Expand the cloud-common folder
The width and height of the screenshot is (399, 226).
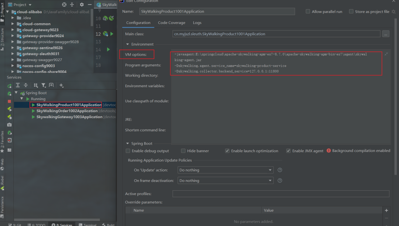pyautogui.click(x=13, y=24)
